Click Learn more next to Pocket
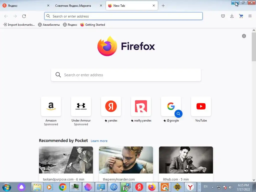256x192 pixels. point(99,141)
